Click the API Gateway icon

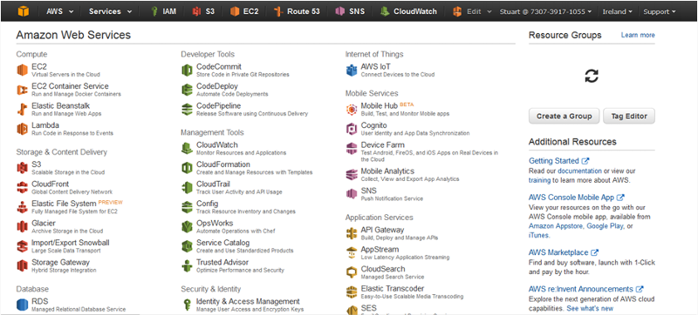click(x=352, y=233)
